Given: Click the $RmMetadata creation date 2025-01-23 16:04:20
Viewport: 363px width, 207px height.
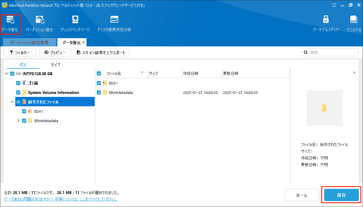Looking at the screenshot, I should click(x=200, y=92).
